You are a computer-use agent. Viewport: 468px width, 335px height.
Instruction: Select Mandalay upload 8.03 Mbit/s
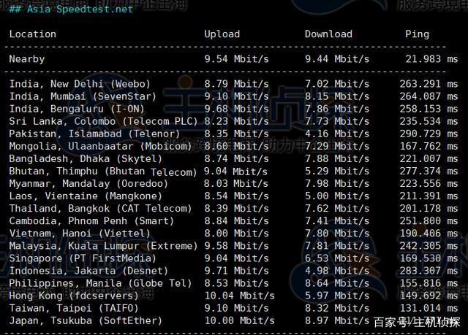235,184
